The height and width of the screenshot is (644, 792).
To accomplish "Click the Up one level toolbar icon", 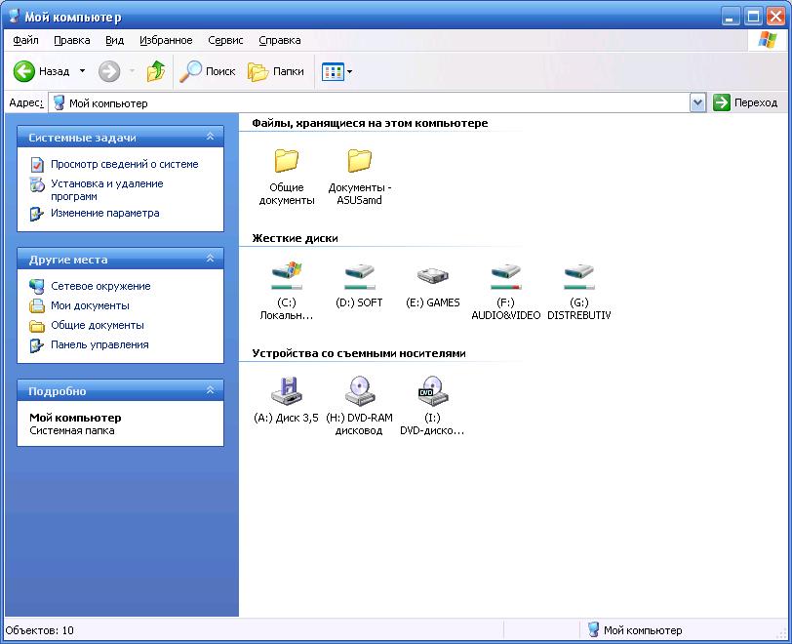I will 155,71.
